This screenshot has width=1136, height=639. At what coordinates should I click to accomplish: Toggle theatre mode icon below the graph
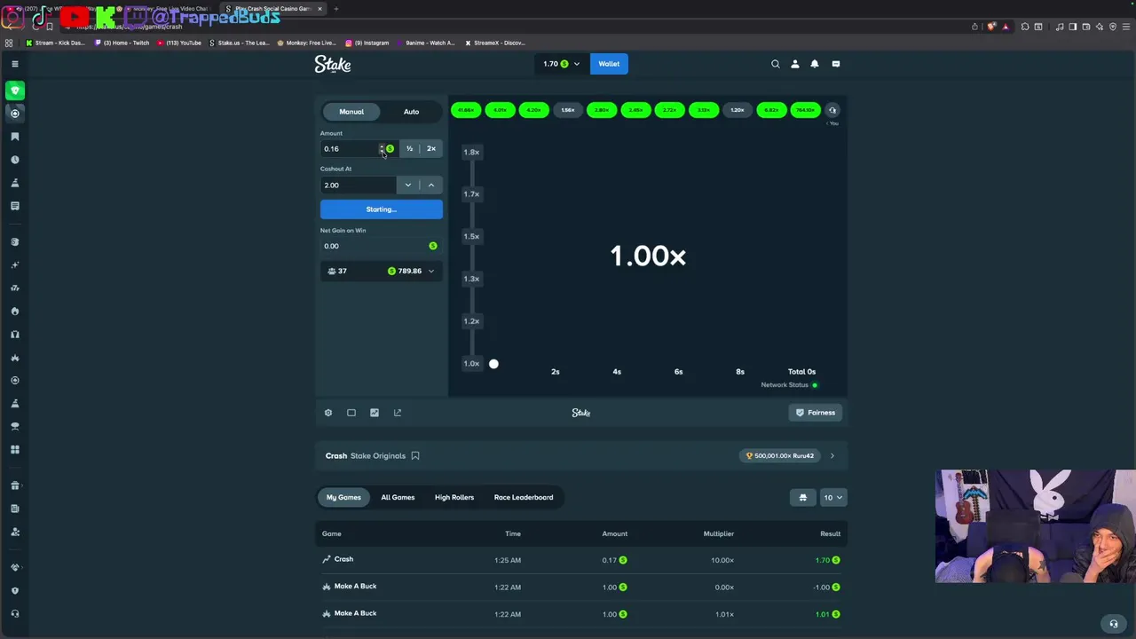[x=351, y=413]
